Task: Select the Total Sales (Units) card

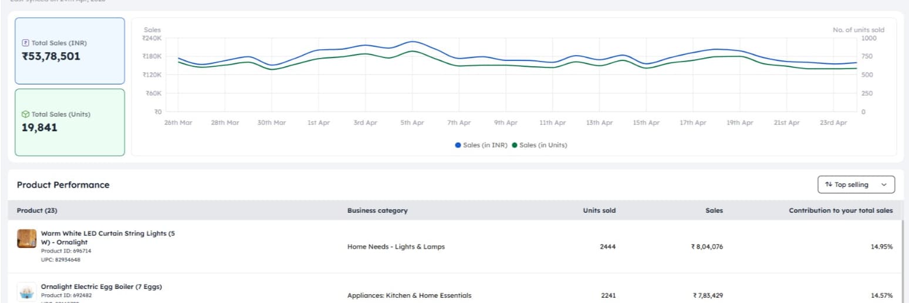Action: [x=70, y=122]
